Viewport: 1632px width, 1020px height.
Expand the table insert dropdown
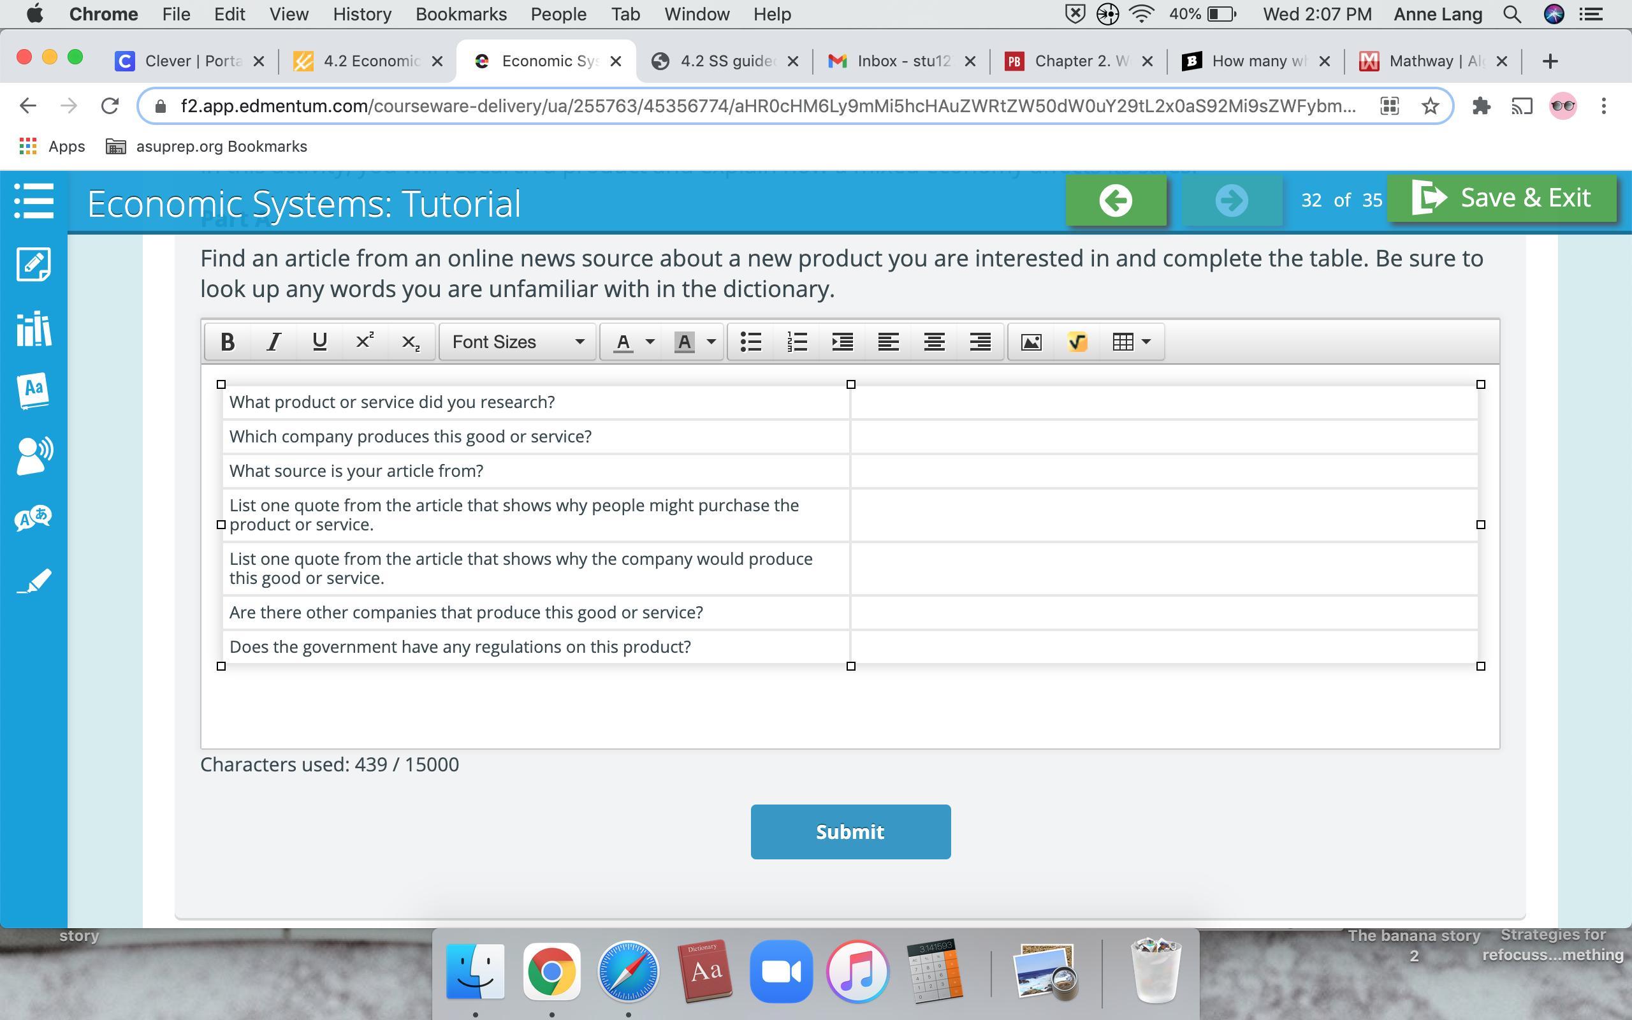[x=1146, y=342]
